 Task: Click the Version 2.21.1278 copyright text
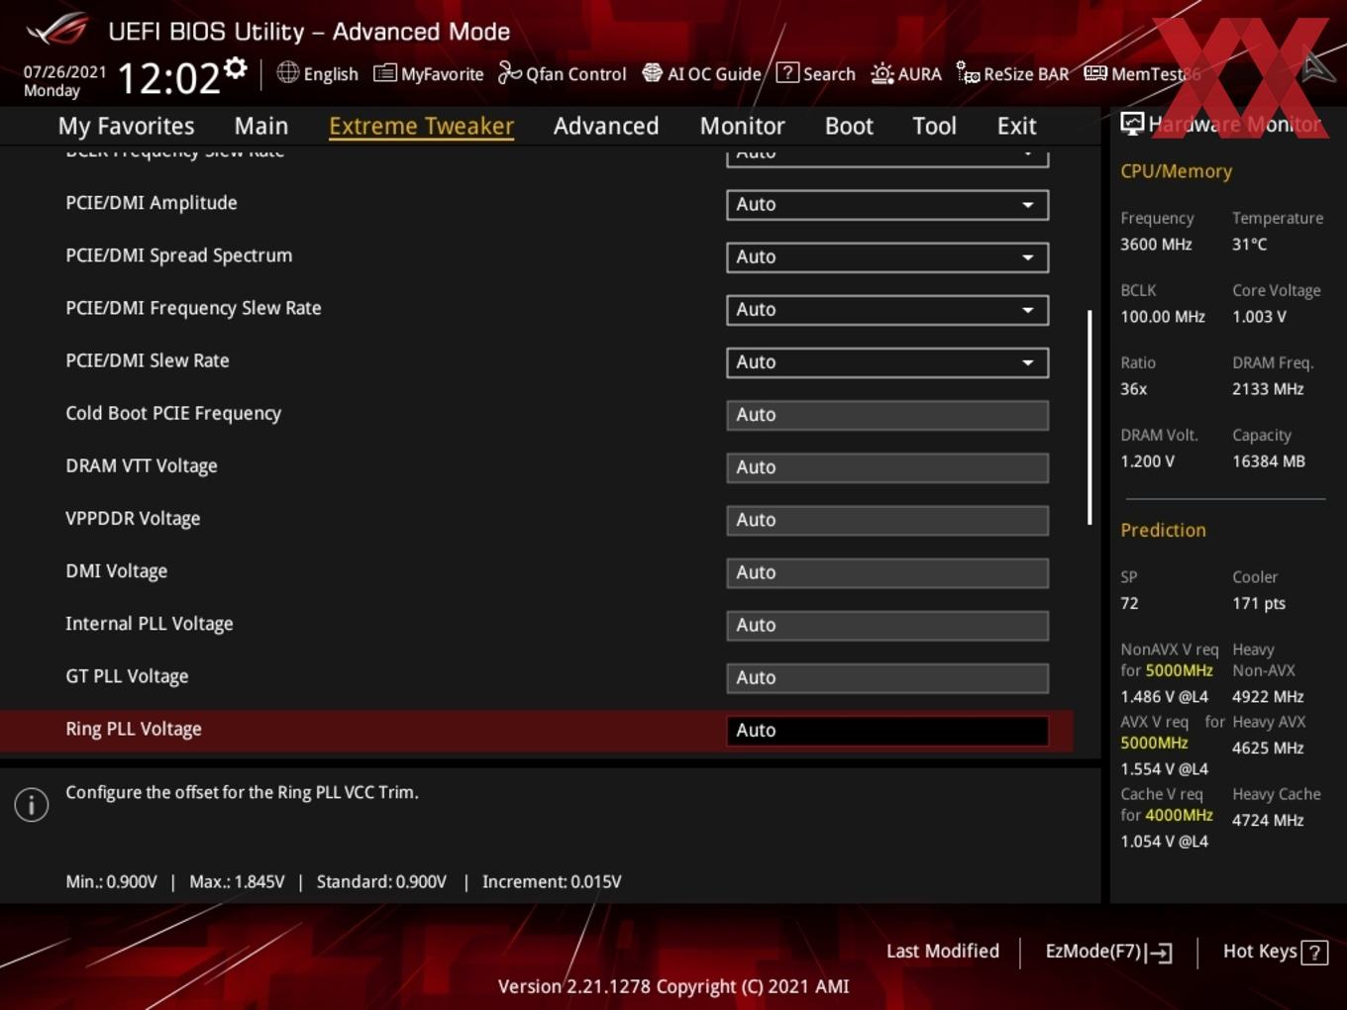[x=673, y=986]
